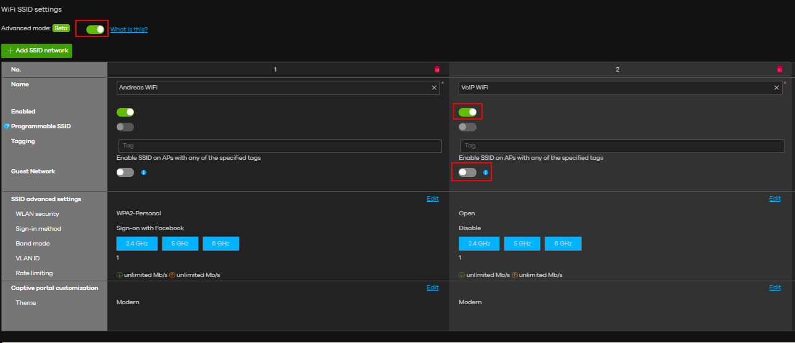Disable the Andreas WiFi Enabled toggle
Viewport: 795px width, 343px height.
pos(125,112)
